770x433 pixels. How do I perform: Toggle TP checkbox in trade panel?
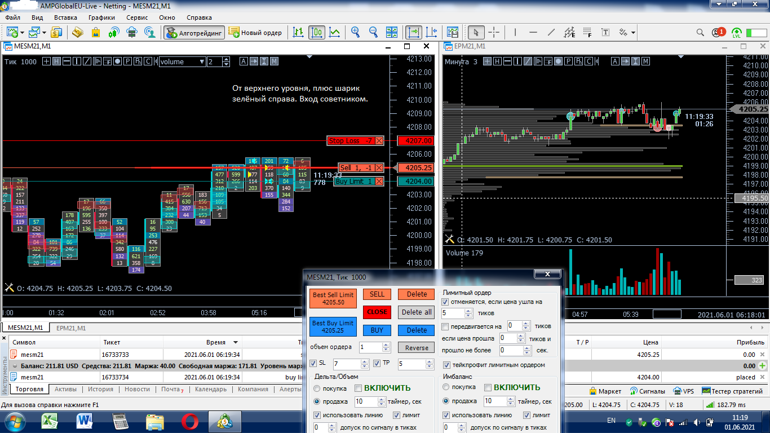378,363
